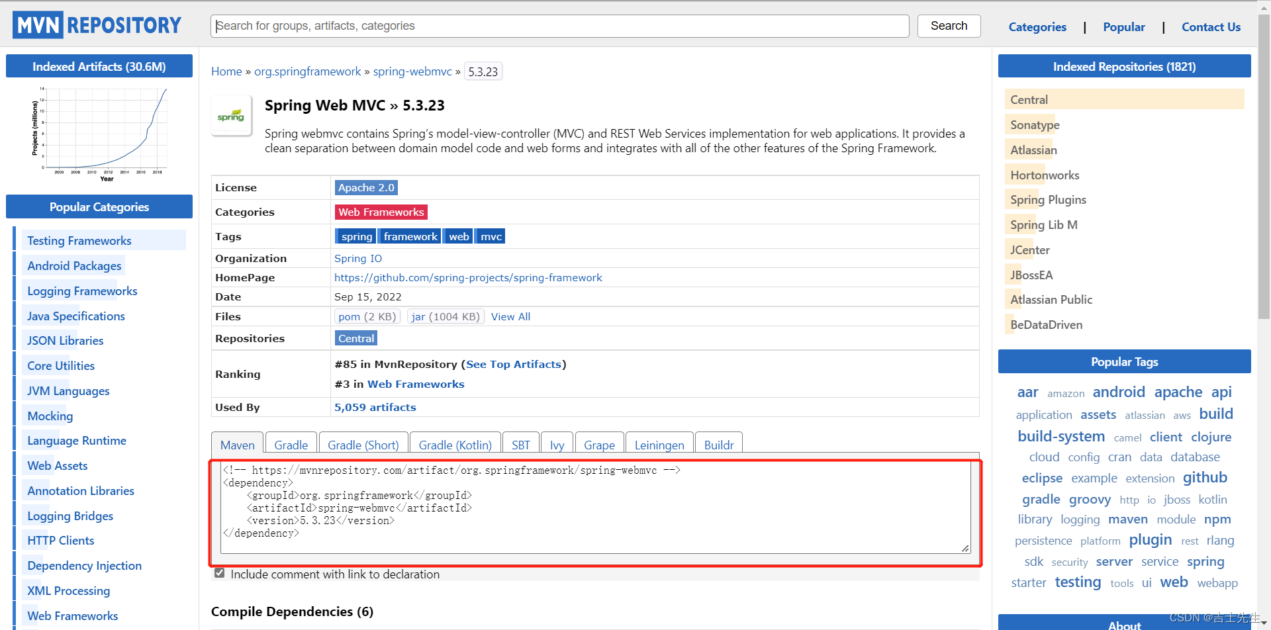This screenshot has height=630, width=1271.
Task: Click the Spring logo thumbnail
Action: [231, 116]
